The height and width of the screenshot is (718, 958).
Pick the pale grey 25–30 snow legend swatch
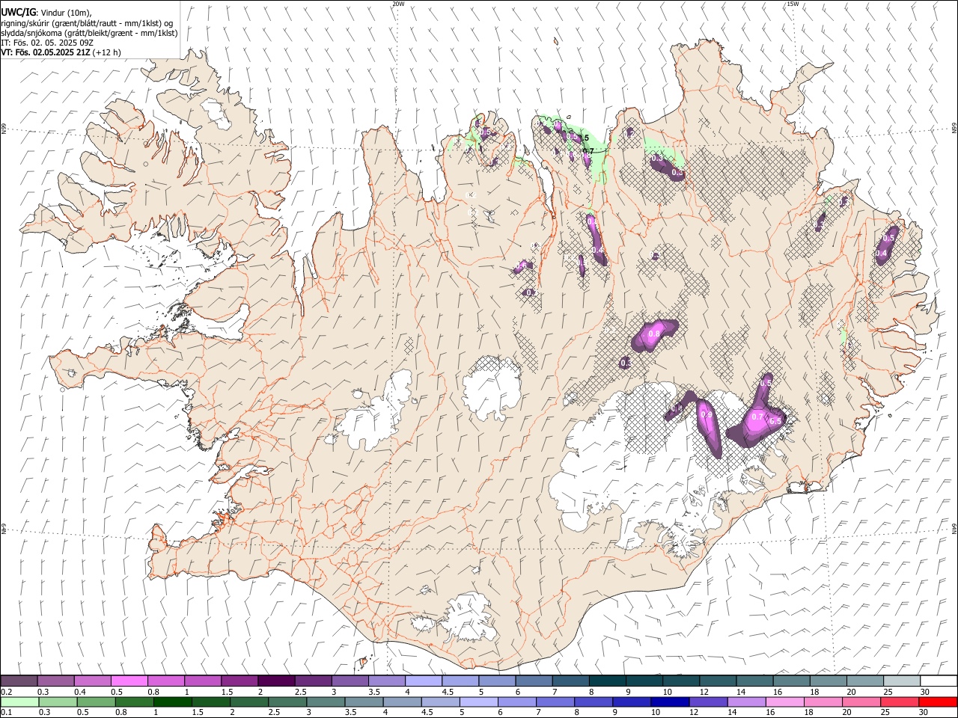(901, 681)
